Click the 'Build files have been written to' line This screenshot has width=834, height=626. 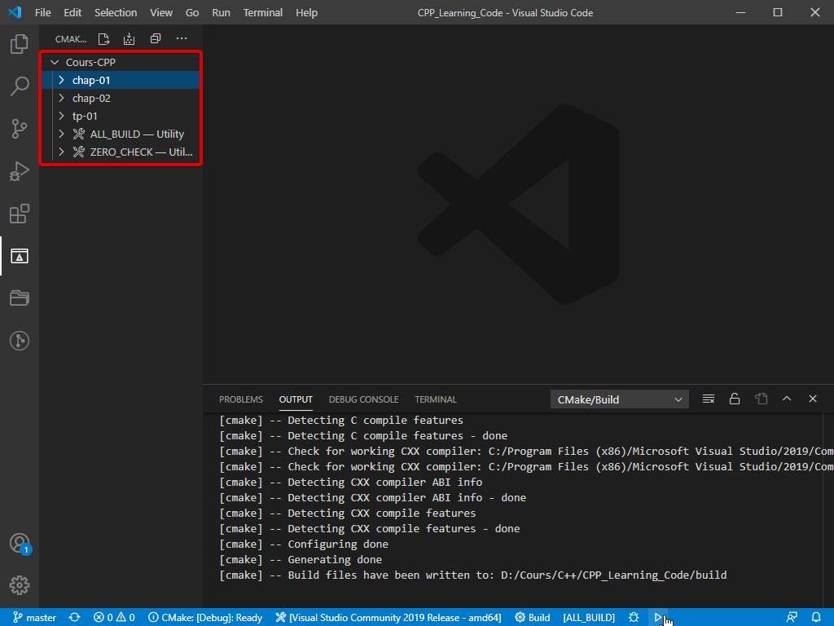(473, 575)
